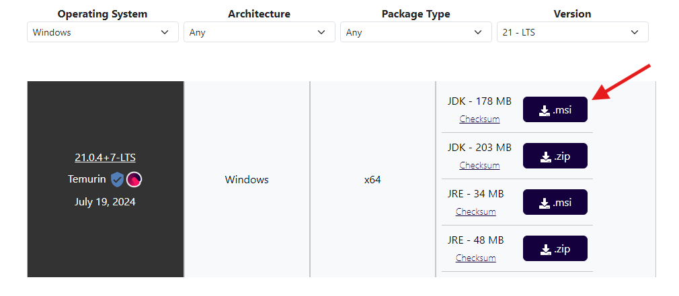Click the Windows cell in the table
679x296 pixels.
coord(247,179)
